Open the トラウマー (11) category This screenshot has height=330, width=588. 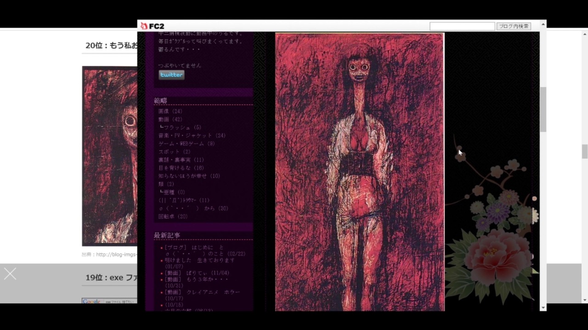(184, 200)
